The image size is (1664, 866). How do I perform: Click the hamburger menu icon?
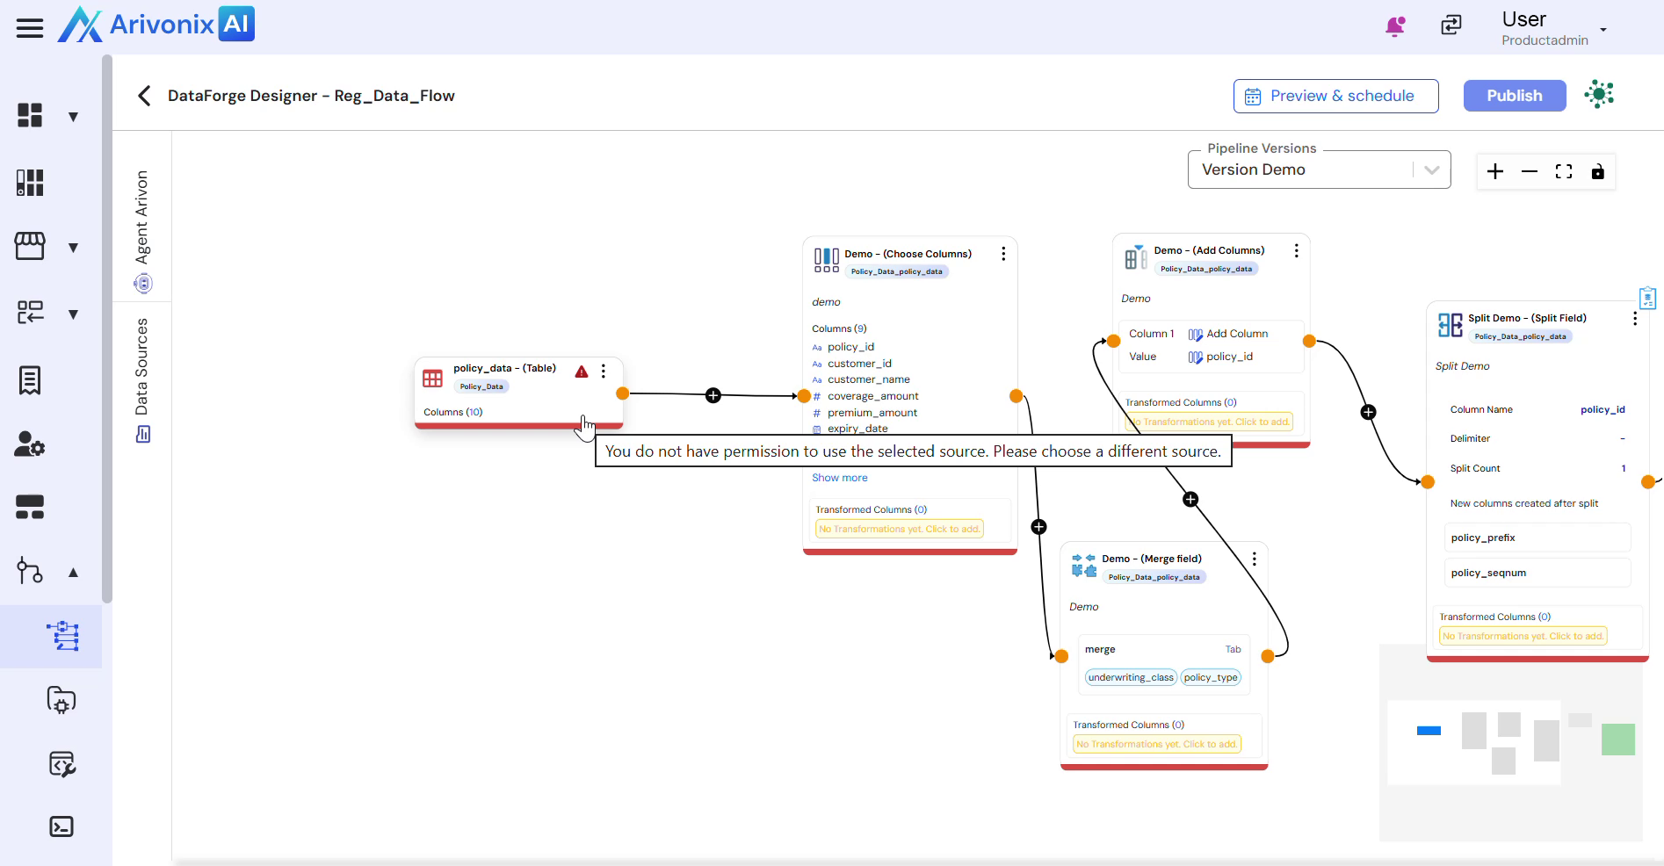click(x=29, y=28)
